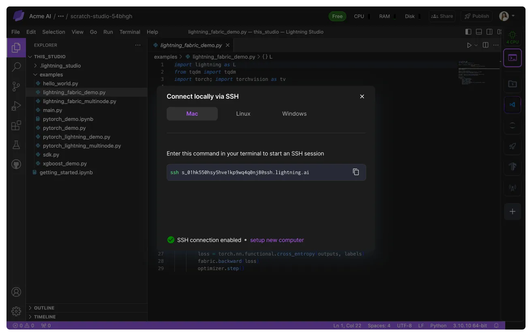Select the VS Code app in the right sidebar
The image size is (532, 336).
513,105
